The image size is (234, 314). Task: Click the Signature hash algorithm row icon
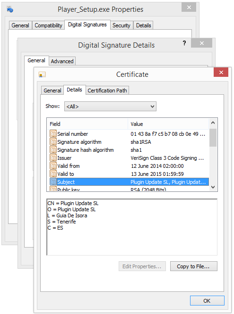click(53, 150)
